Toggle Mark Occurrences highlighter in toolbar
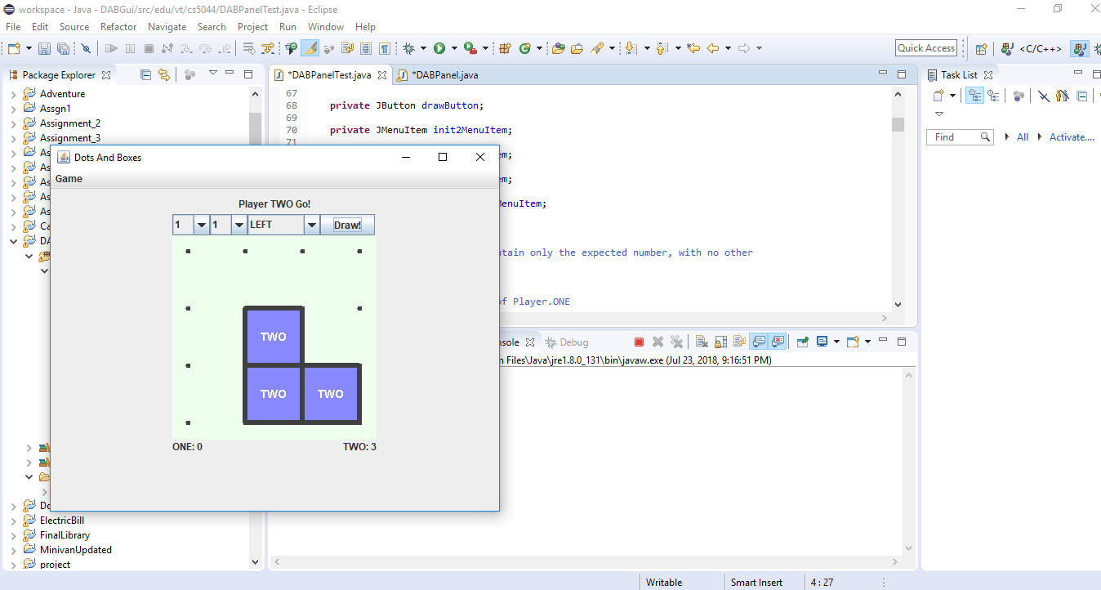The height and width of the screenshot is (590, 1101). 310,48
